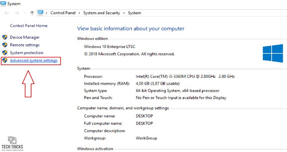Click the shield icon beside Remote settings
The image size is (287, 152).
tap(5, 45)
